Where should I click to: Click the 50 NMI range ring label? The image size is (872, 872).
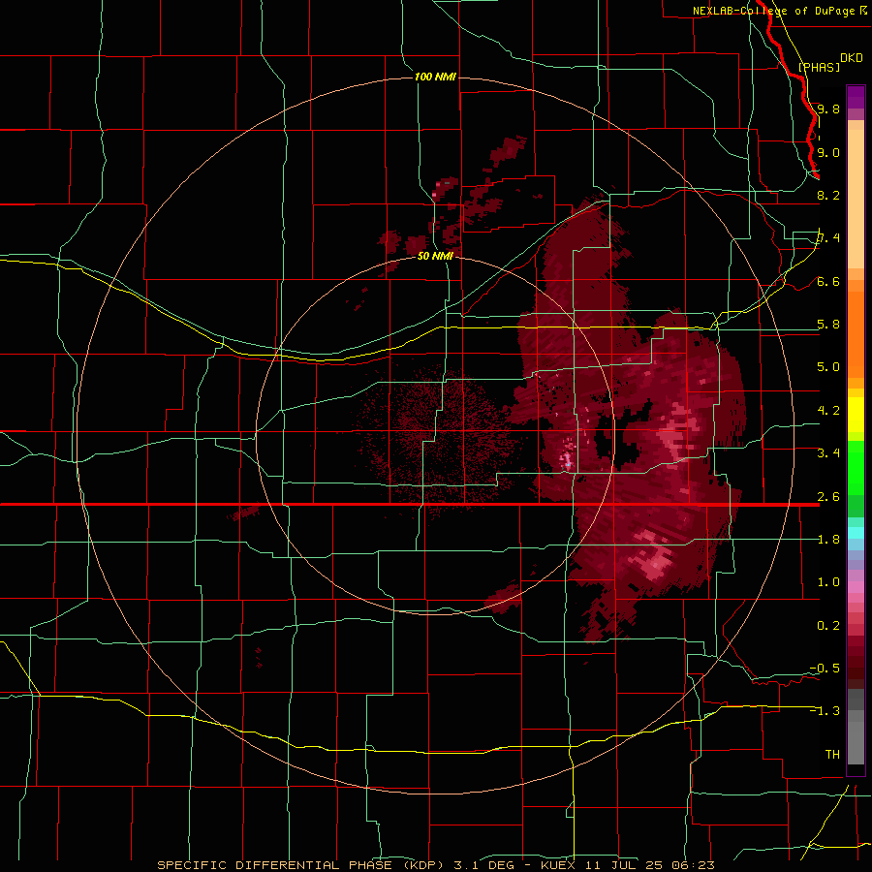point(435,256)
